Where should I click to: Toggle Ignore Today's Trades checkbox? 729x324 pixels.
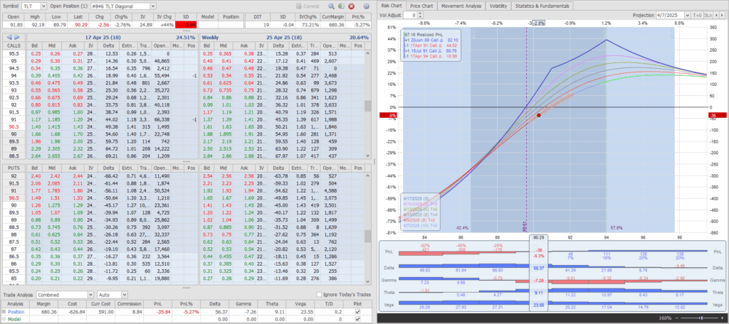(318, 295)
